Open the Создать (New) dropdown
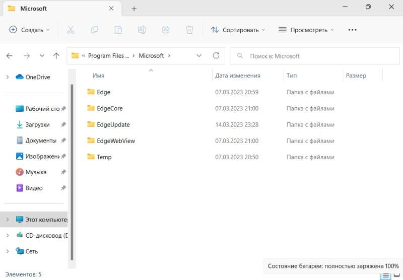This screenshot has height=280, width=403. click(x=30, y=30)
